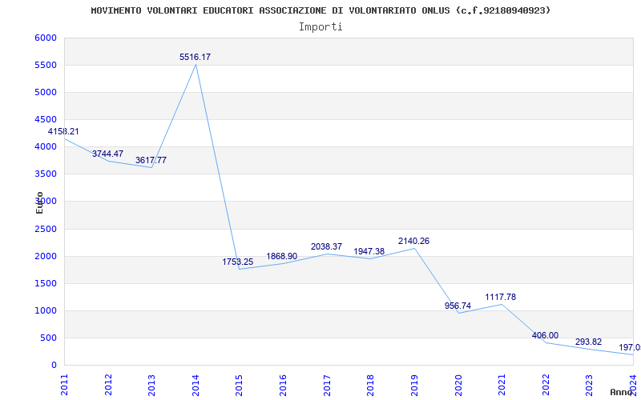Viewport: 641px width, 400px height.
Task: Select the 1117.78 data label
Action: pyautogui.click(x=500, y=297)
